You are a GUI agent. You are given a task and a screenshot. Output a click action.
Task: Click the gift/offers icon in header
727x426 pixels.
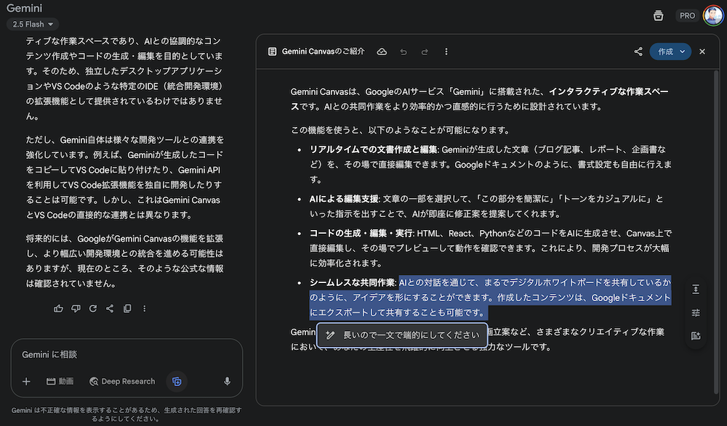(658, 15)
